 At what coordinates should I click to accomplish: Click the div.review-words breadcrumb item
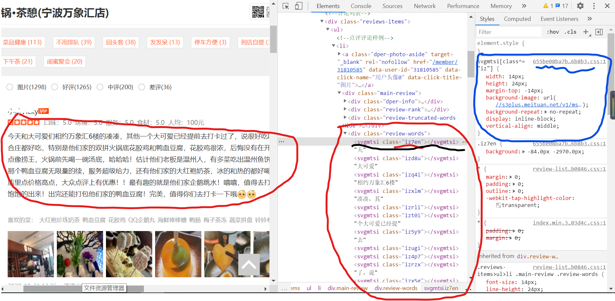click(x=396, y=288)
